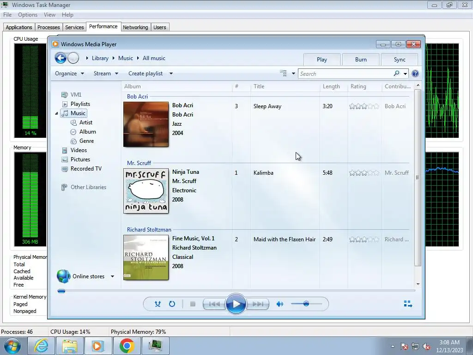
Task: Open Media Player help icon
Action: [x=415, y=73]
